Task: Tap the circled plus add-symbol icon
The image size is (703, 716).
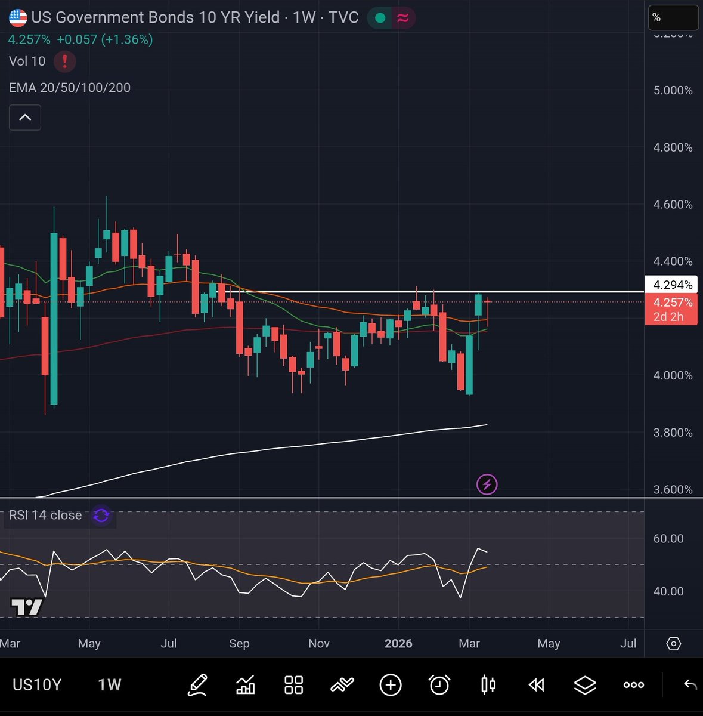Action: (391, 684)
